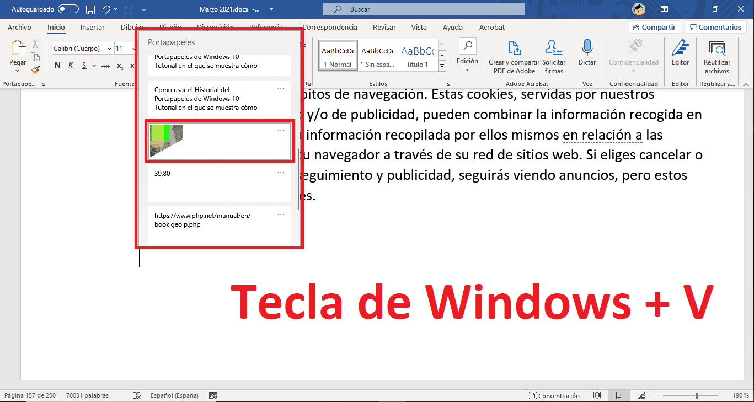754x402 pixels.
Task: Click the Copiar icon
Action: (x=35, y=57)
